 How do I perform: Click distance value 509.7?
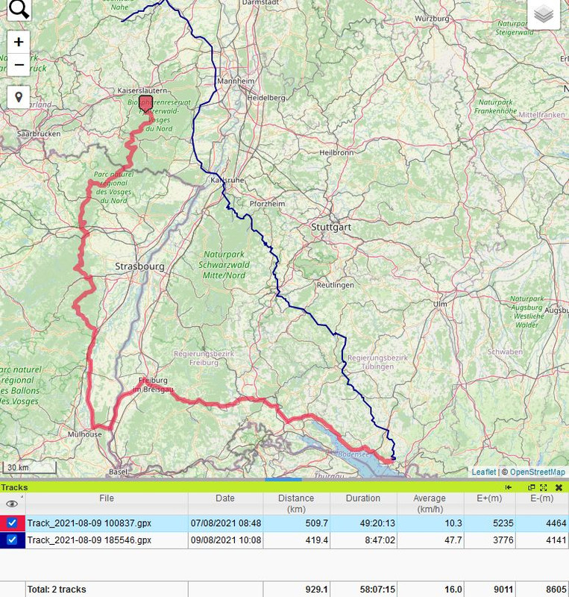[317, 523]
